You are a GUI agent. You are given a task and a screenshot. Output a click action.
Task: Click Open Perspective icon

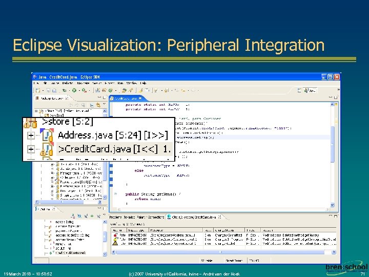(299, 90)
